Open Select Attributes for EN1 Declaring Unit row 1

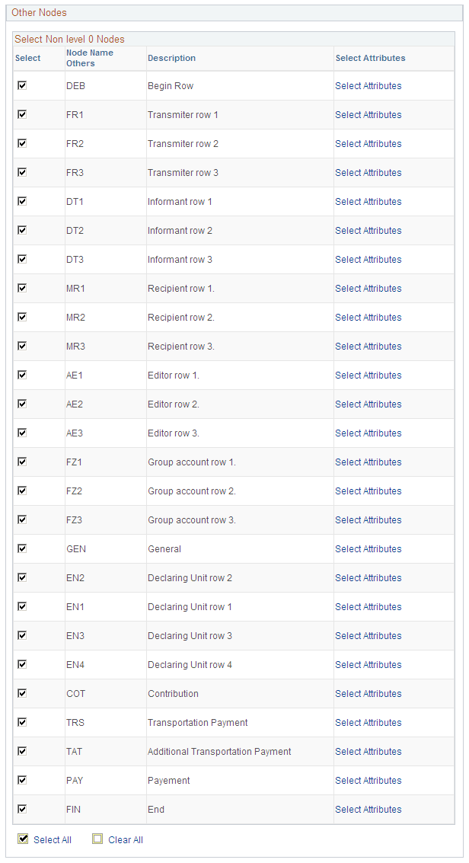368,606
